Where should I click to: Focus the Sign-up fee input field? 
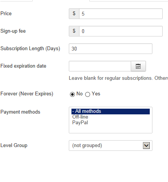tap(121, 31)
